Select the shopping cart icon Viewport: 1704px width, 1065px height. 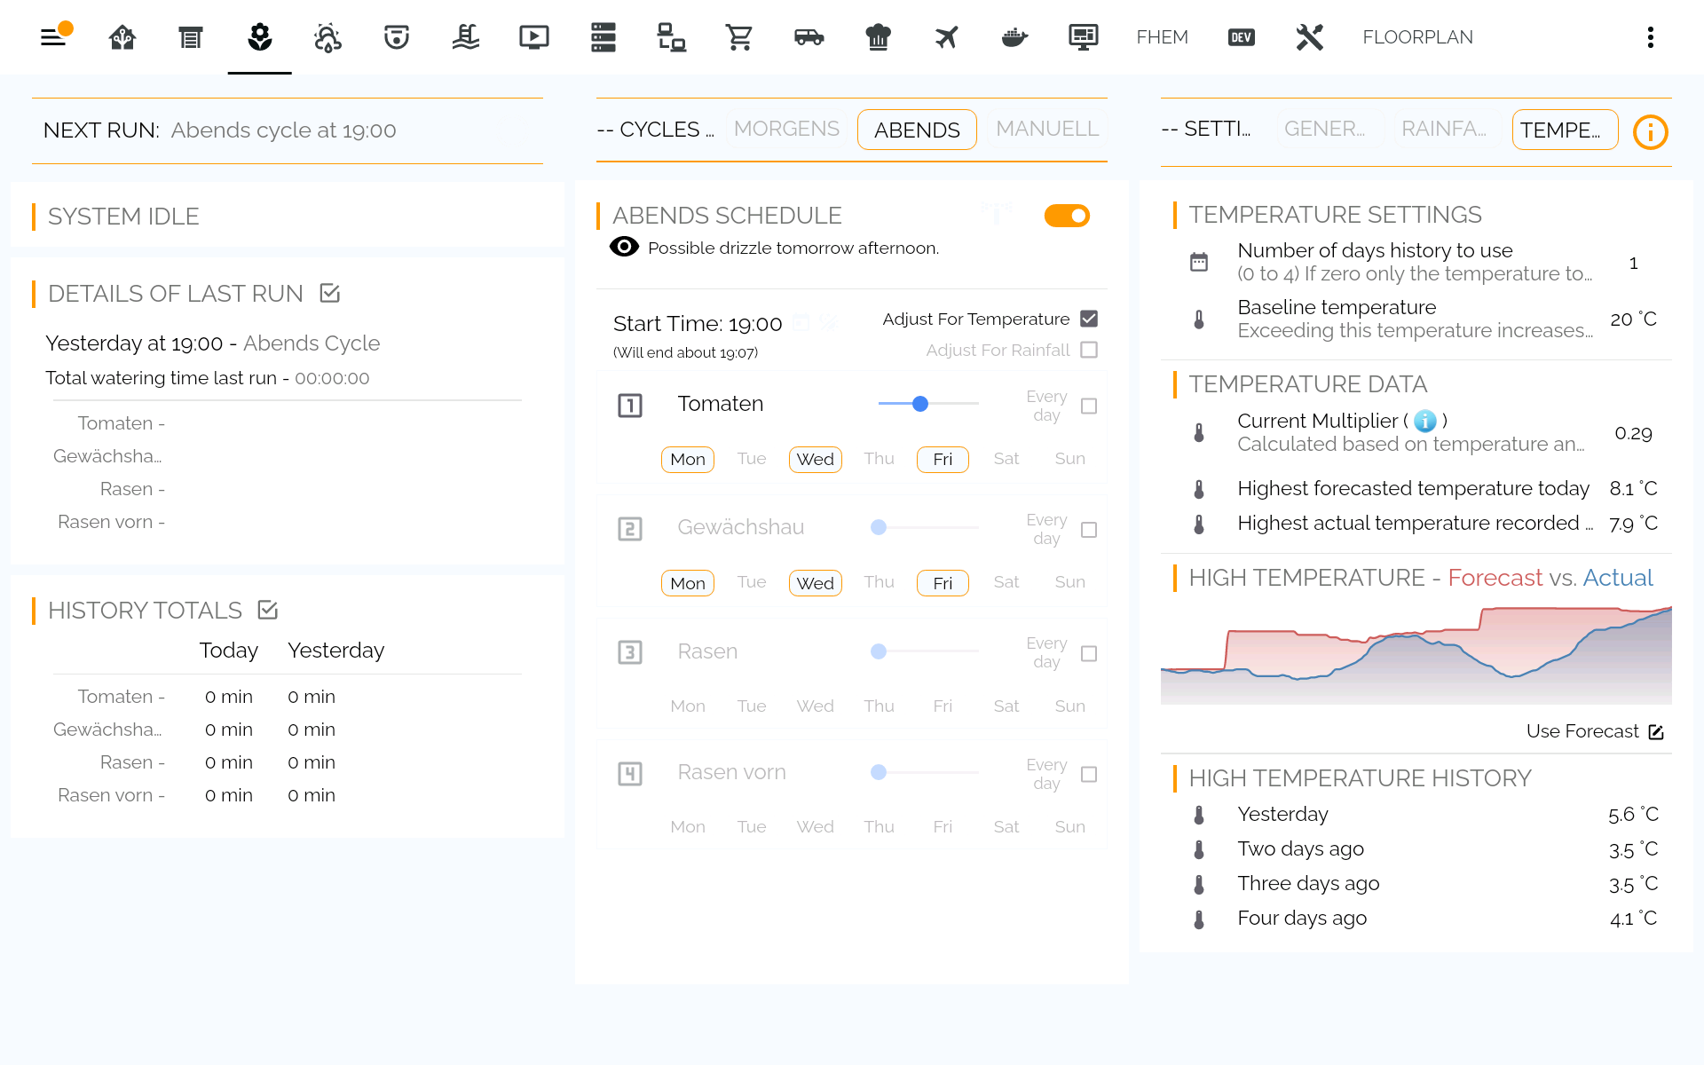(738, 37)
